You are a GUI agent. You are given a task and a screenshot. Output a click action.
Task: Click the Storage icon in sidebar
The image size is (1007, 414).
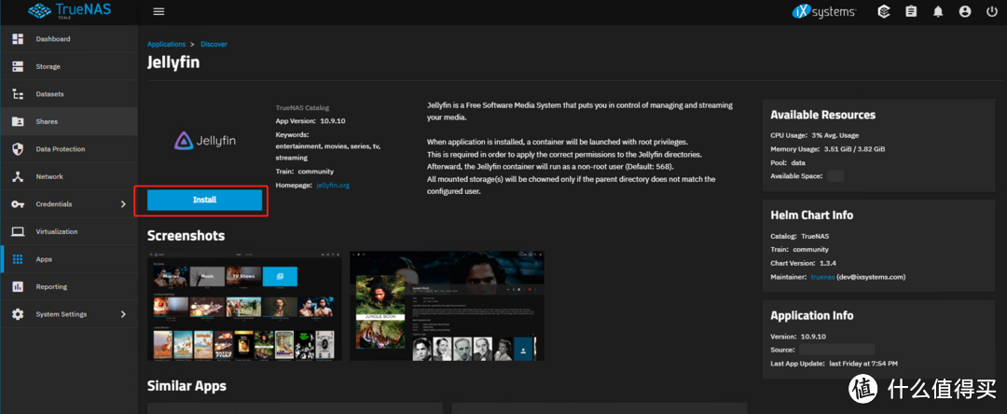click(x=18, y=67)
